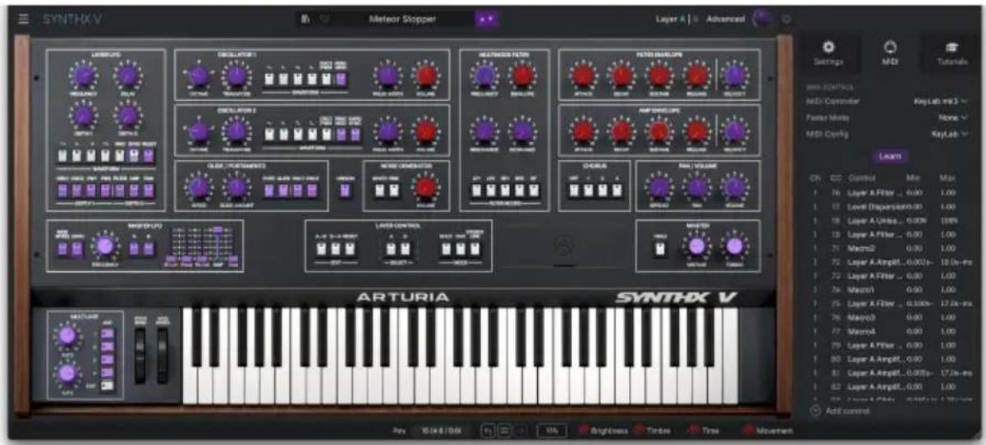Click the undo arrow in bottom bar
Viewport: 986px width, 445px height.
486,429
